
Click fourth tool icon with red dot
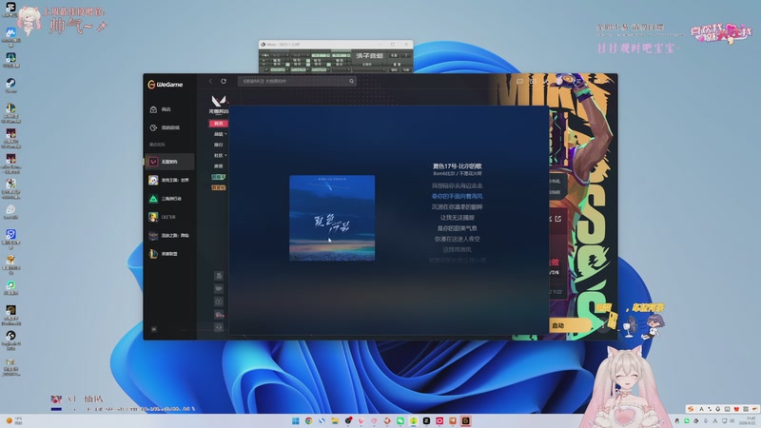(219, 315)
